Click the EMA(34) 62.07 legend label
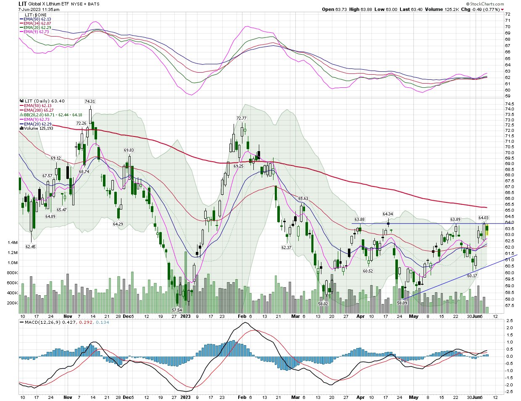 click(x=37, y=24)
